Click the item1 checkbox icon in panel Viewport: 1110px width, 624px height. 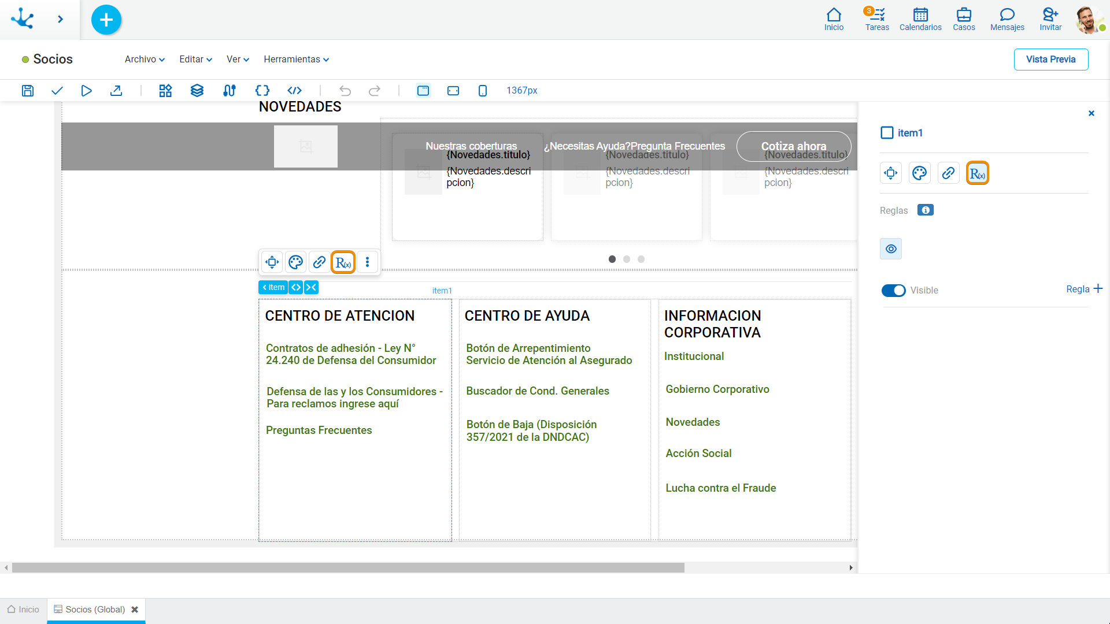pyautogui.click(x=887, y=133)
